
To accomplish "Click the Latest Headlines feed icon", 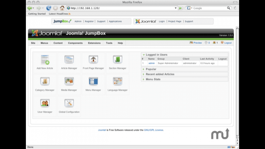I will click(x=70, y=14).
